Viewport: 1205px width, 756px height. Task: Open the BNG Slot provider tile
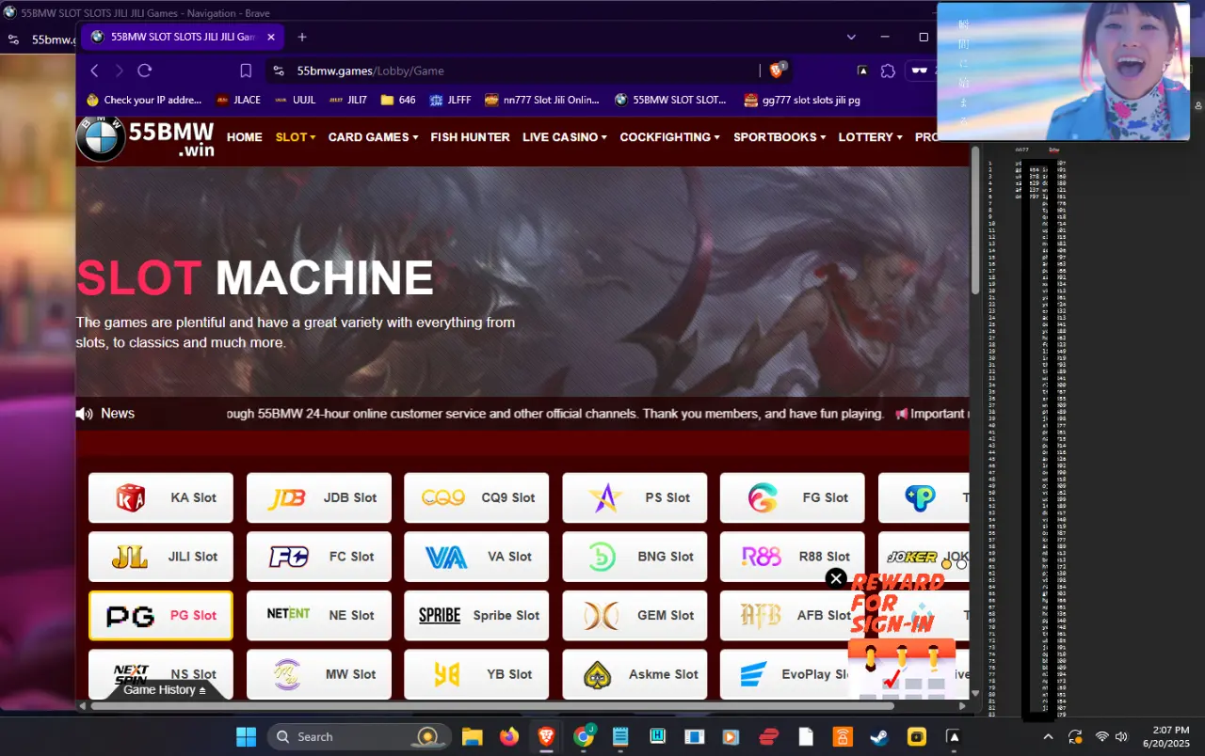pos(635,557)
